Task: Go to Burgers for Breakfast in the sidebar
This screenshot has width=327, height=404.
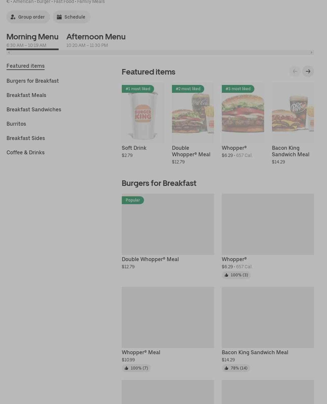Action: (33, 81)
